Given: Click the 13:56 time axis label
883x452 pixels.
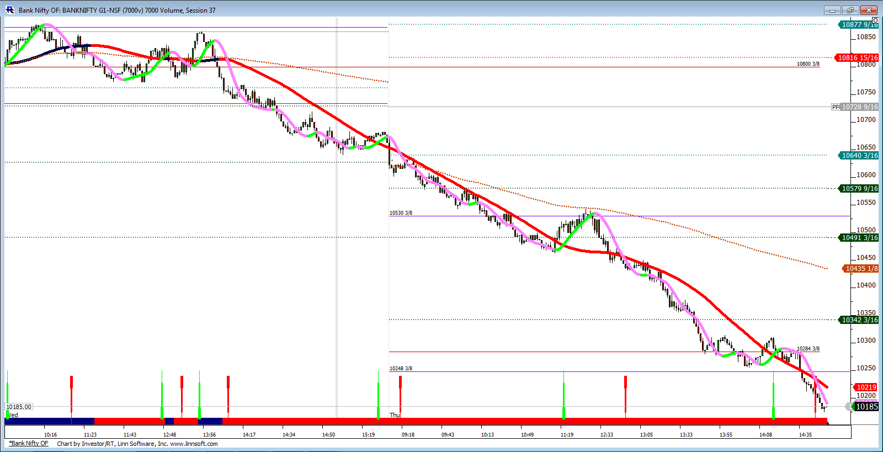Looking at the screenshot, I should [209, 434].
